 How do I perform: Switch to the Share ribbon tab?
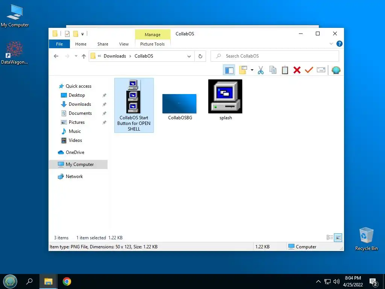103,44
